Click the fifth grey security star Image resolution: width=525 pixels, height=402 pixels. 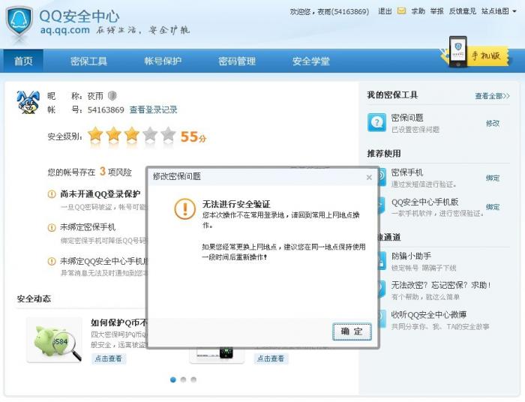click(x=168, y=134)
